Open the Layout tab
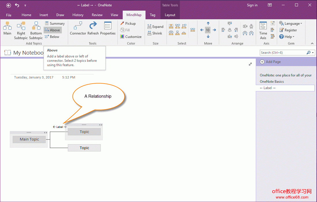This screenshot has height=202, width=317. [x=170, y=15]
